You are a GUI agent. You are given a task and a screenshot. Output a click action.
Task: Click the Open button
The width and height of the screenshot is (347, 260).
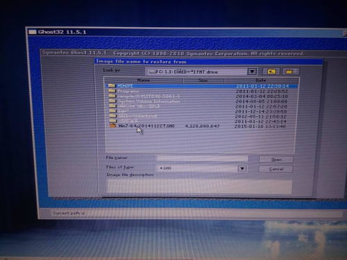[x=276, y=159]
